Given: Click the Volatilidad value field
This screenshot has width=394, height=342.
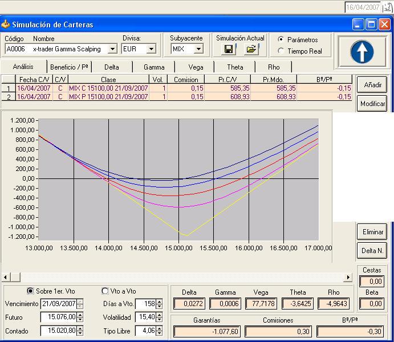Looking at the screenshot, I should pos(144,317).
